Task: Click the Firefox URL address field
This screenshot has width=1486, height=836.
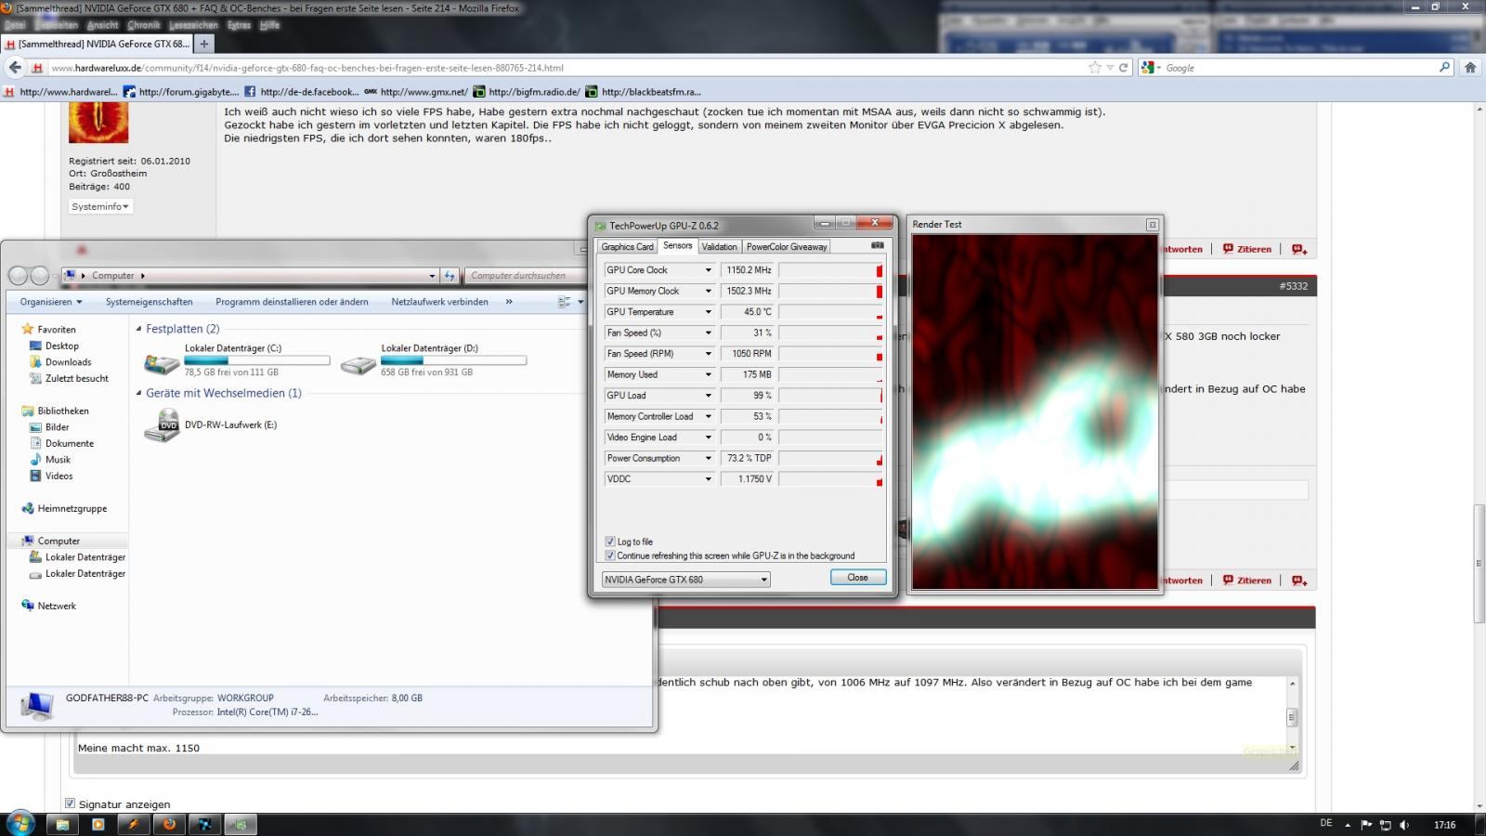Action: tap(567, 68)
